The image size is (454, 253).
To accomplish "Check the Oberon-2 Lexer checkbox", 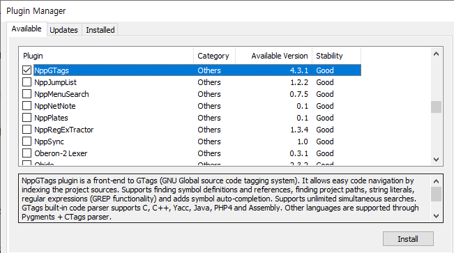I will pos(27,153).
